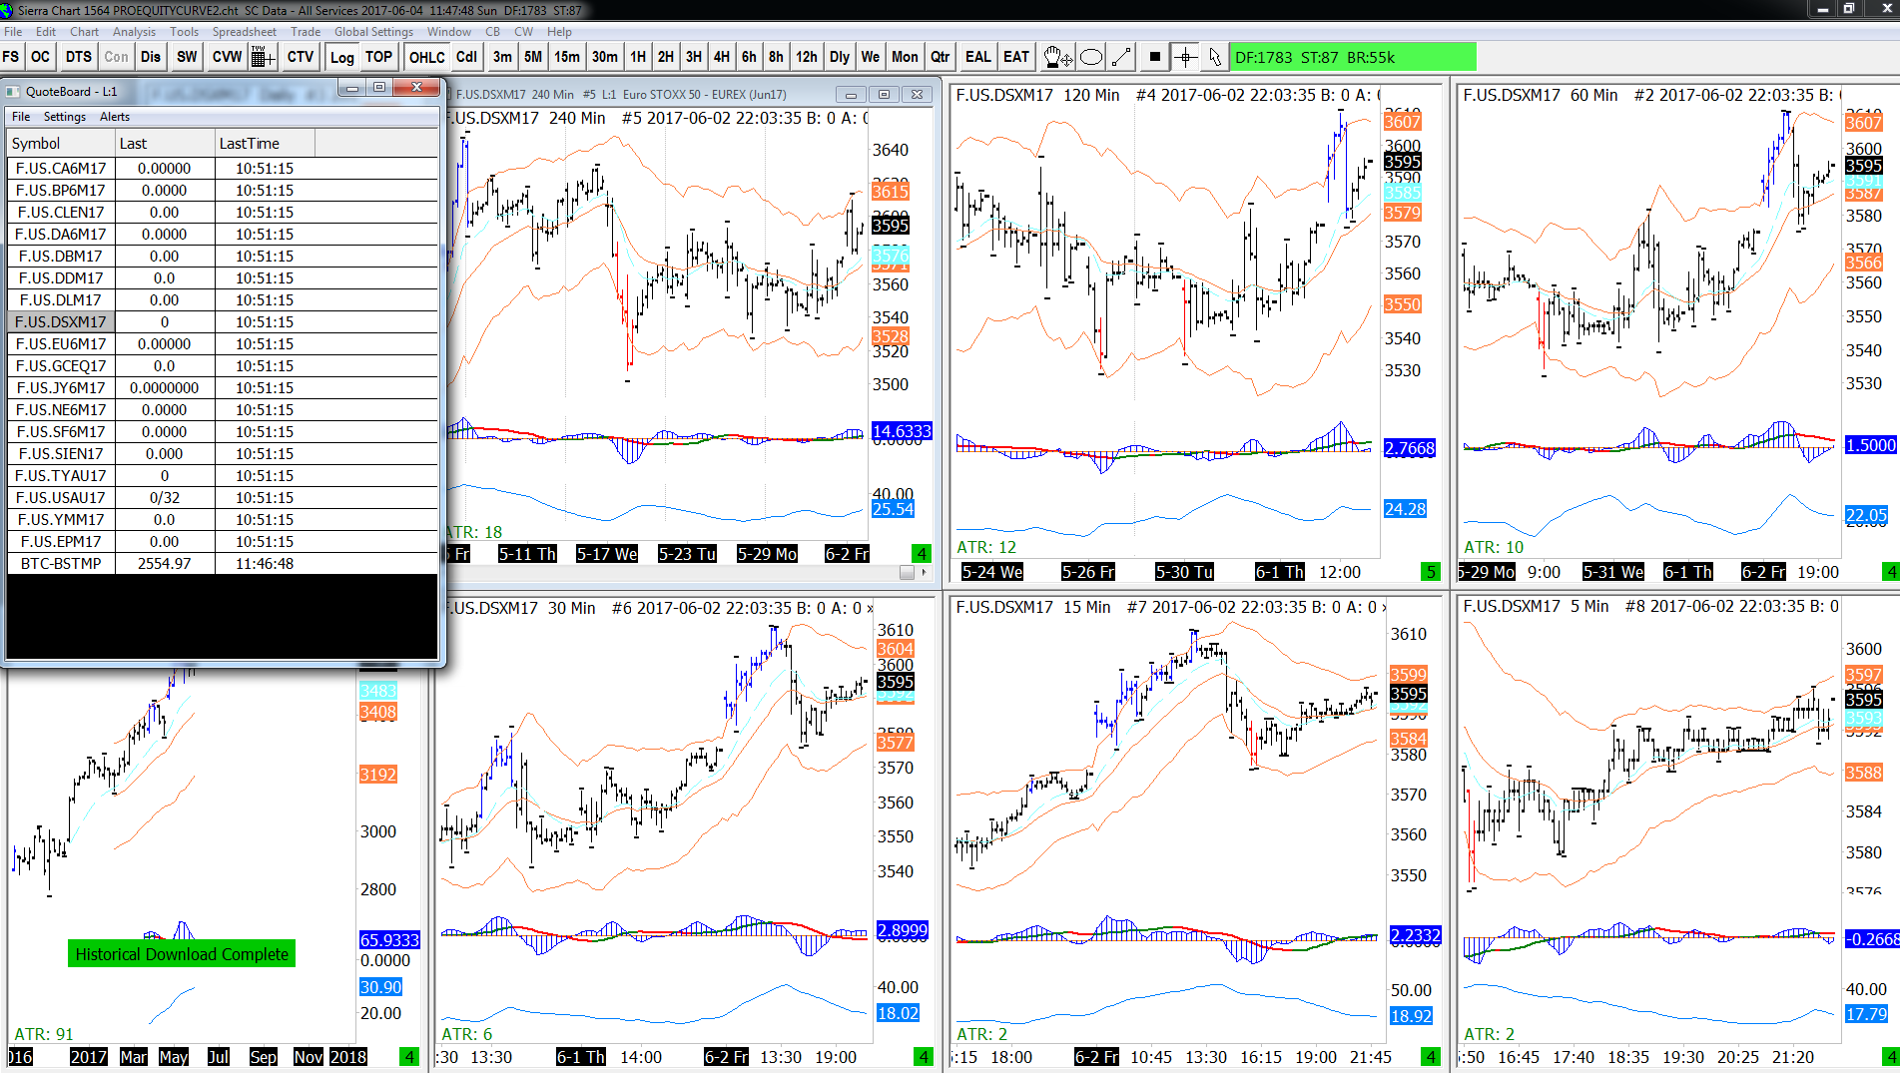The width and height of the screenshot is (1900, 1073).
Task: Switch chart to 15m timeframe
Action: pos(566,57)
